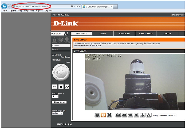The image size is (185, 128).
Task: Click the horizontal pan arrow icon
Action: (54, 87)
